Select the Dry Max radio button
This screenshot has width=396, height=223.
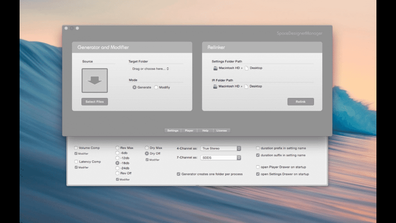[147, 148]
